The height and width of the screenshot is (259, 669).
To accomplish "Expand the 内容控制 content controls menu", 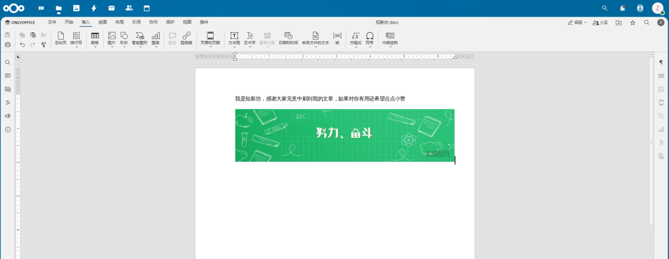I will (390, 47).
